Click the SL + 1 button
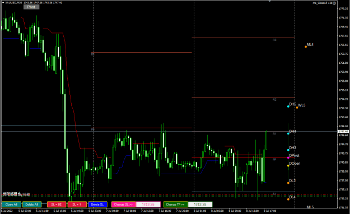Image resolution: width=350 pixels, height=214 pixels. tap(77, 204)
